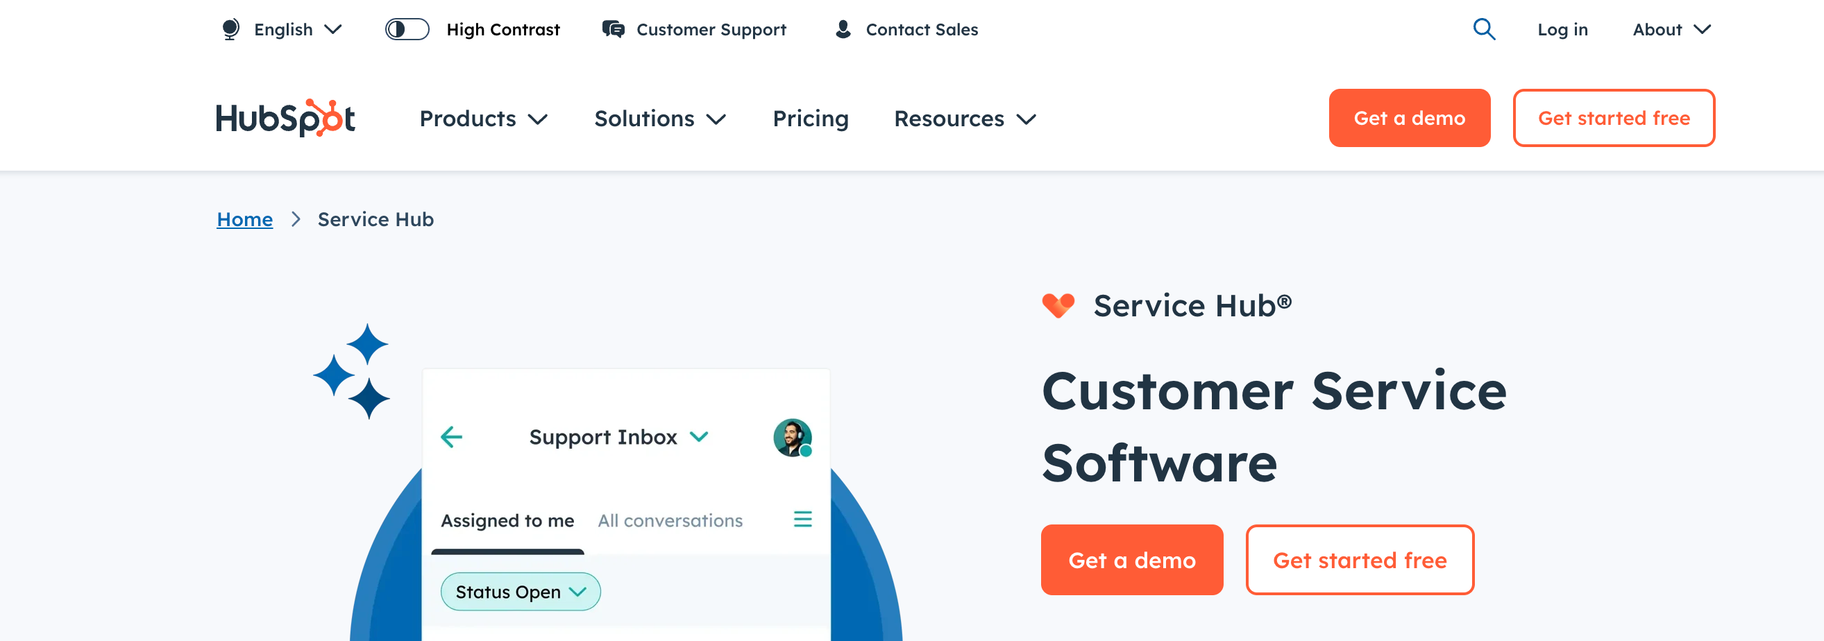This screenshot has height=641, width=1824.
Task: Toggle the High Contrast switch
Action: click(407, 30)
